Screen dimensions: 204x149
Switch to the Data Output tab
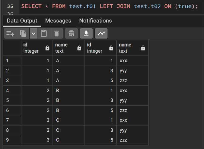click(22, 21)
